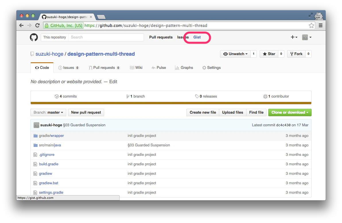The width and height of the screenshot is (342, 223).
Task: Open the fork count 0
Action: pos(308,54)
